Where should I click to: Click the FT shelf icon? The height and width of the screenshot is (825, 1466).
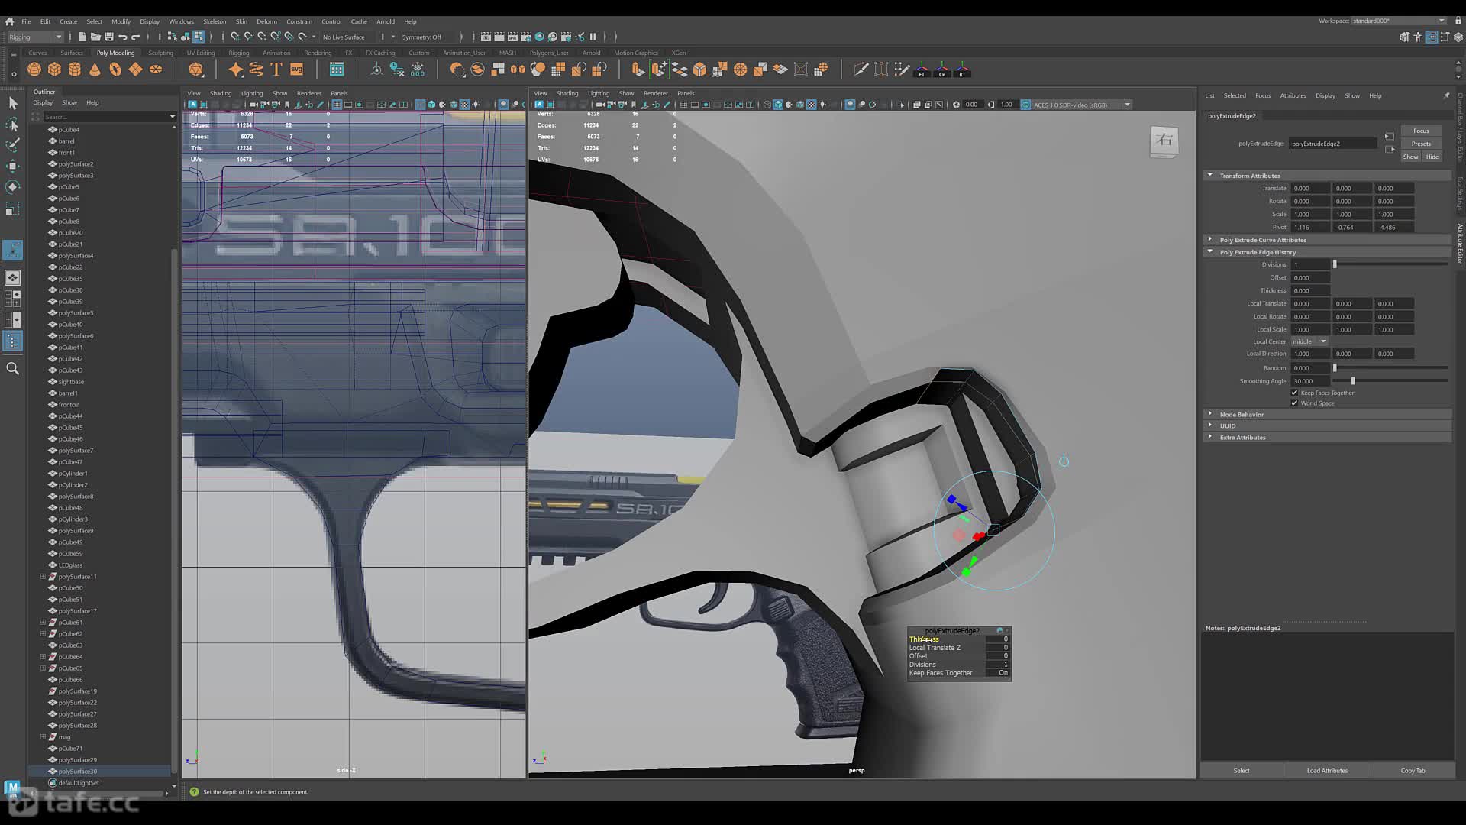922,70
